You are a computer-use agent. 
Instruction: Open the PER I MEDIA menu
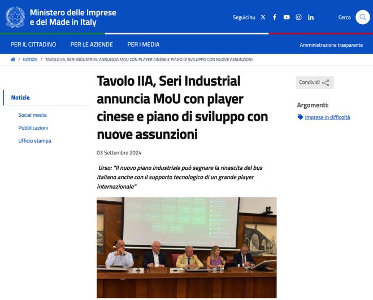pyautogui.click(x=144, y=45)
